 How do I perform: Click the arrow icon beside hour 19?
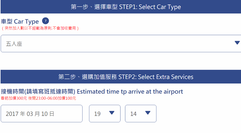click(112, 113)
